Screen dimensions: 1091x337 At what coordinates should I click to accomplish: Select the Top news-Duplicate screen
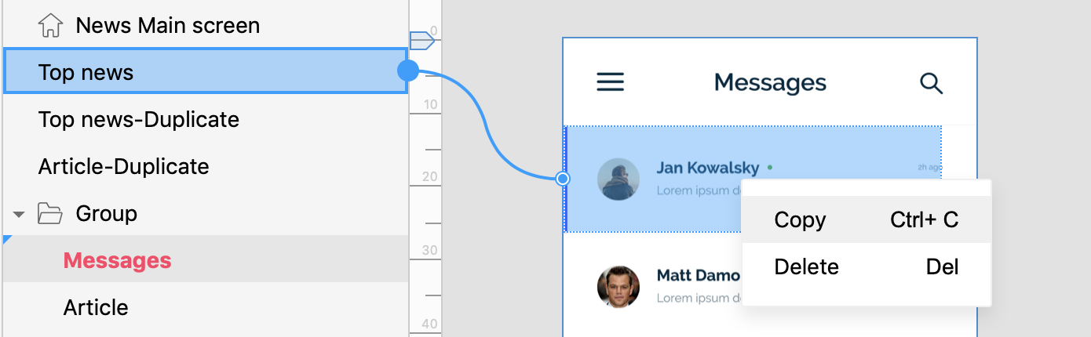click(x=206, y=119)
